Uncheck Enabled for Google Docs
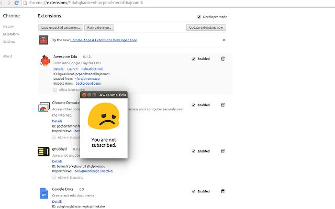The height and width of the screenshot is (209, 335). tap(194, 191)
